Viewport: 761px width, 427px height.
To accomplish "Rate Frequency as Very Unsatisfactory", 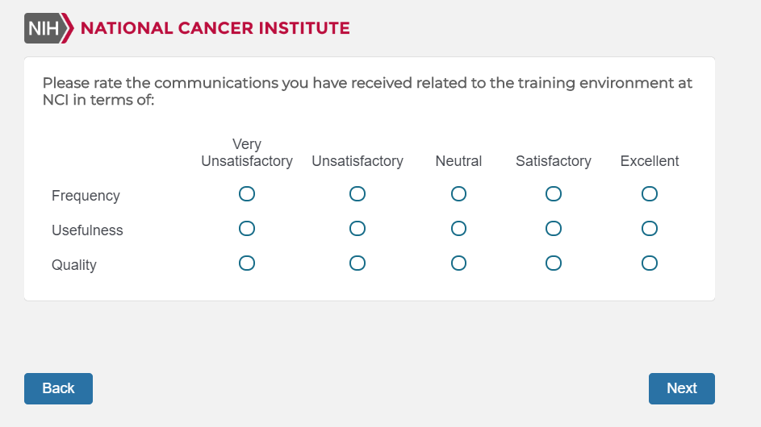I will 247,194.
